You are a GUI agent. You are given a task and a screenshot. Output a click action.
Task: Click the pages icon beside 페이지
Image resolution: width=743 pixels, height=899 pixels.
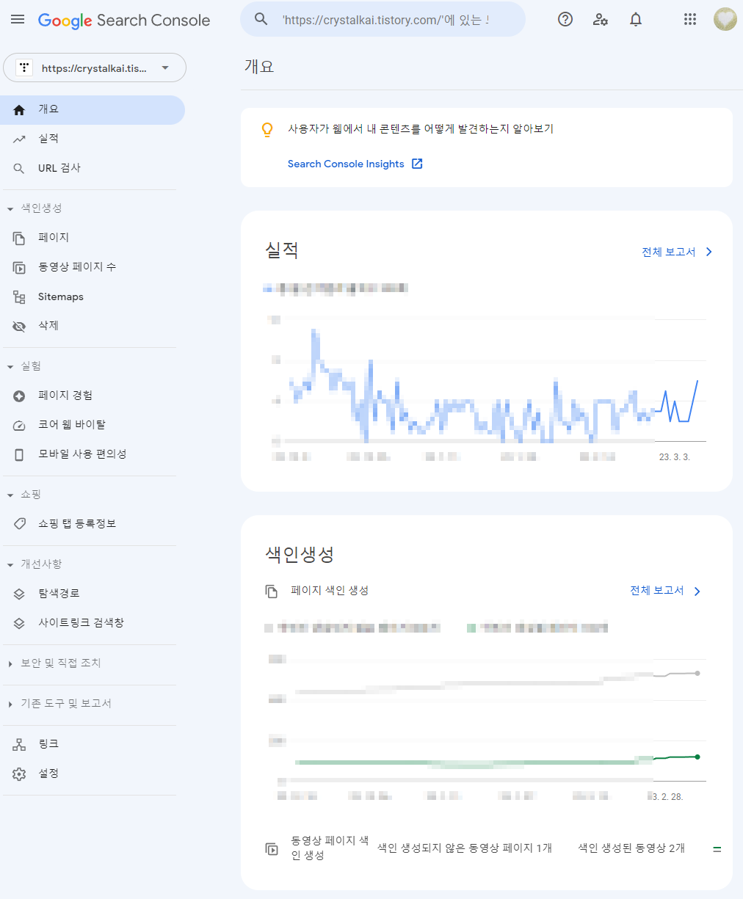19,239
